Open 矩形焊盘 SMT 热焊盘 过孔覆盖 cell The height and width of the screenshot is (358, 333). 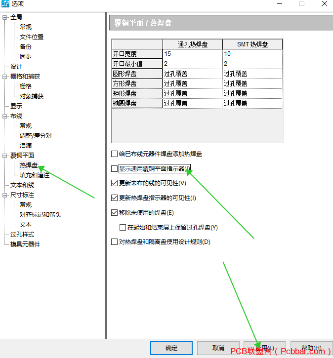click(x=252, y=93)
